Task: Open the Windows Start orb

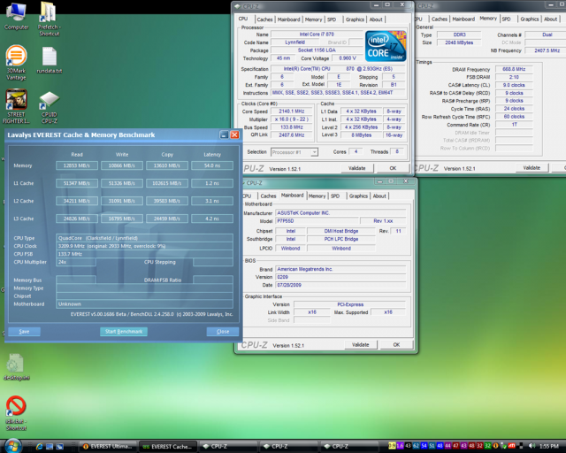Action: [12, 446]
